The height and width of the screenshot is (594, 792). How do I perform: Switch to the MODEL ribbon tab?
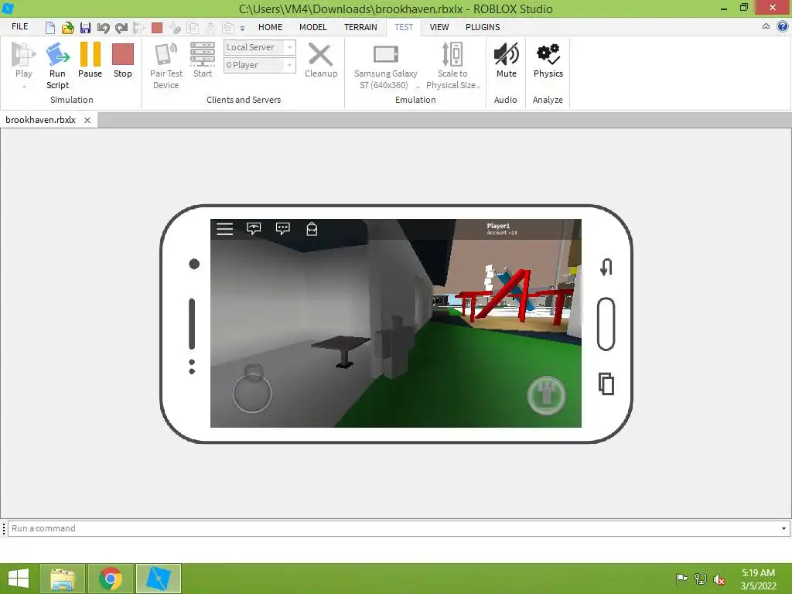[x=313, y=27]
